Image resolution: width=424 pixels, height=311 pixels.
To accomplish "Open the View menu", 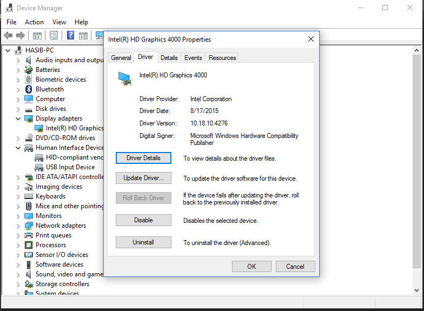I will (59, 22).
